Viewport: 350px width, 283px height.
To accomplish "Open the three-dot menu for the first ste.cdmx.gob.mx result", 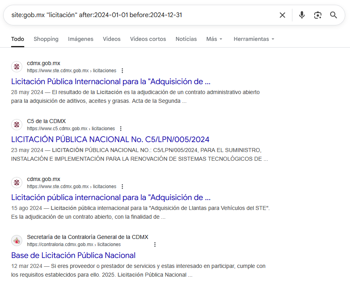I will click(122, 71).
